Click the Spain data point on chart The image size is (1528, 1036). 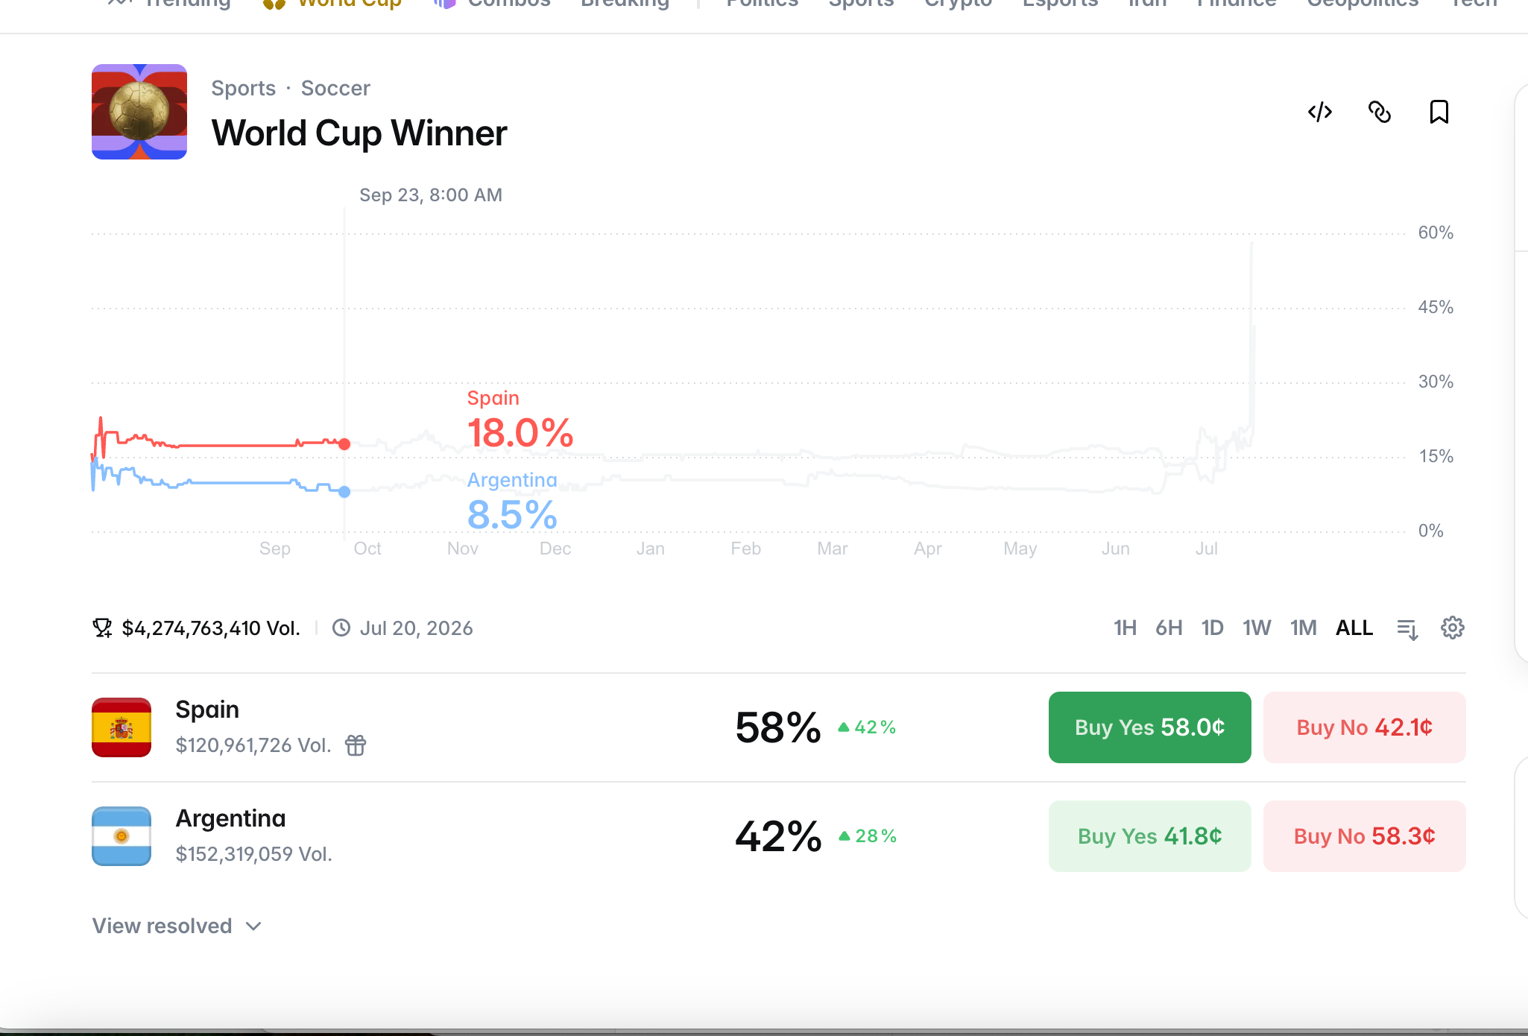point(344,444)
